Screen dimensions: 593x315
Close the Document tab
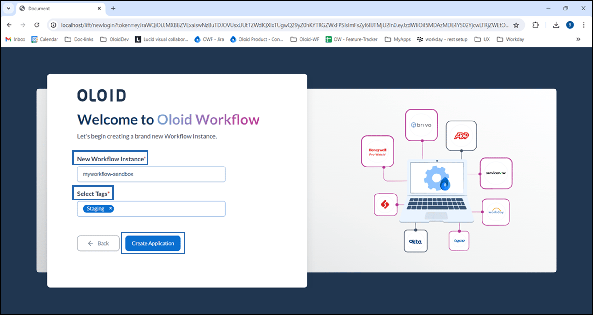click(99, 8)
